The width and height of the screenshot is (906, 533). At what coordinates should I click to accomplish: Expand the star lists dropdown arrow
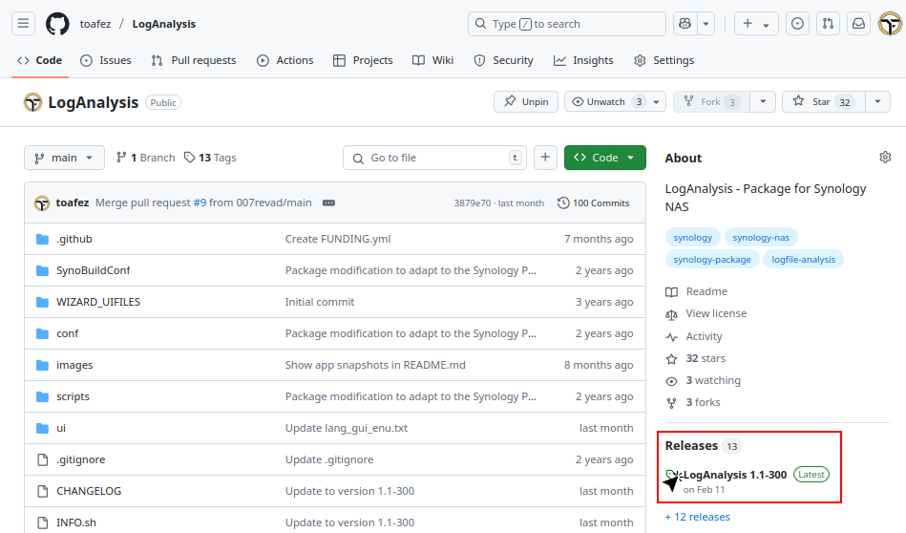[x=877, y=101]
